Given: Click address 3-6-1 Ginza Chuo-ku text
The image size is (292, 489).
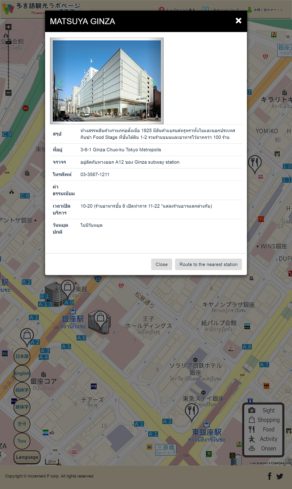Looking at the screenshot, I should pyautogui.click(x=121, y=150).
